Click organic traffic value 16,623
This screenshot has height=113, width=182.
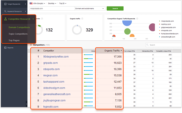pyautogui.click(x=118, y=63)
